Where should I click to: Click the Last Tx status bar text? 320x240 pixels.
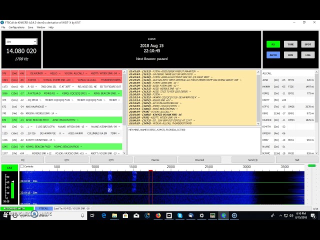[x=72, y=208]
